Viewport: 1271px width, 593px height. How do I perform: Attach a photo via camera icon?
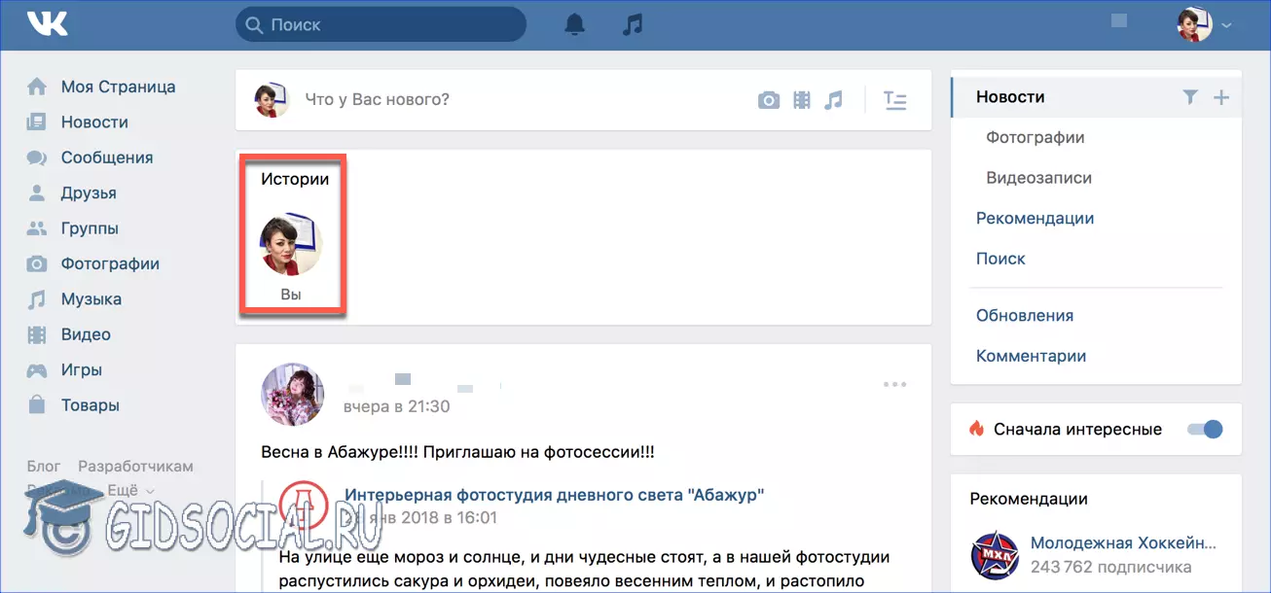pos(769,100)
